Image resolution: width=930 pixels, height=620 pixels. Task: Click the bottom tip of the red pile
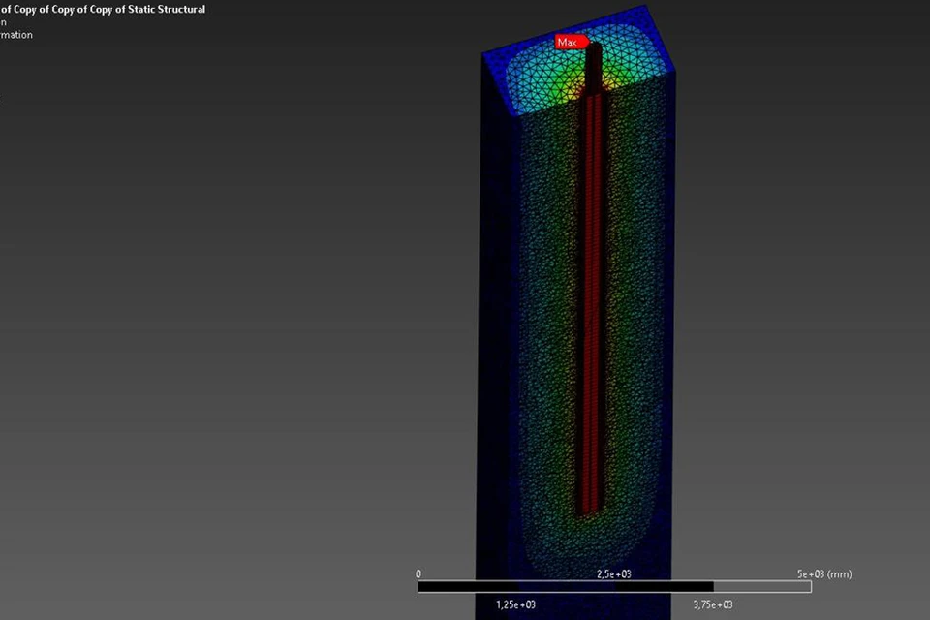[x=591, y=511]
